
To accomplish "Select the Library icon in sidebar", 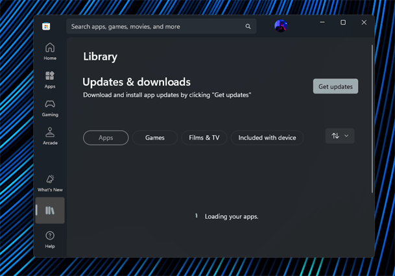I will (50, 210).
